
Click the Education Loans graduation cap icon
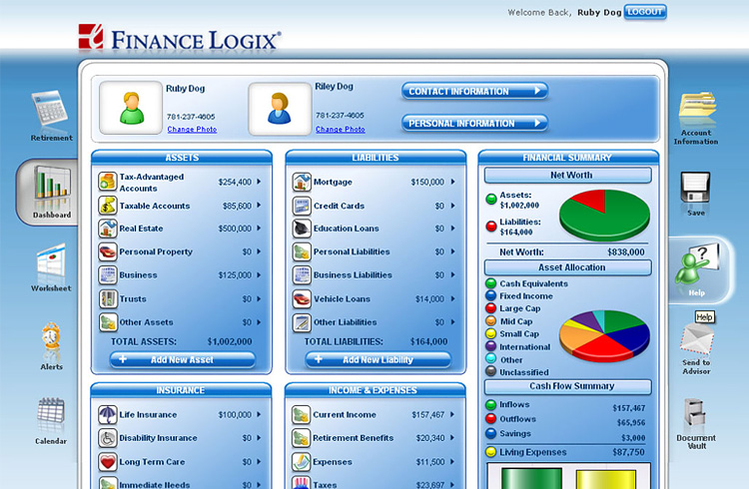(x=302, y=229)
